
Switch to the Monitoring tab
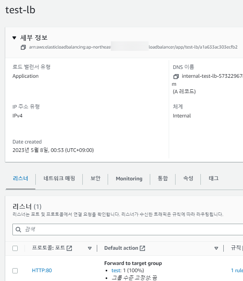click(x=129, y=179)
